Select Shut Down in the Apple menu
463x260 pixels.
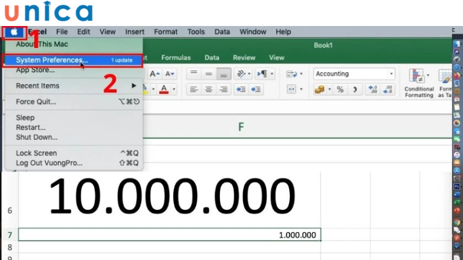[36, 138]
